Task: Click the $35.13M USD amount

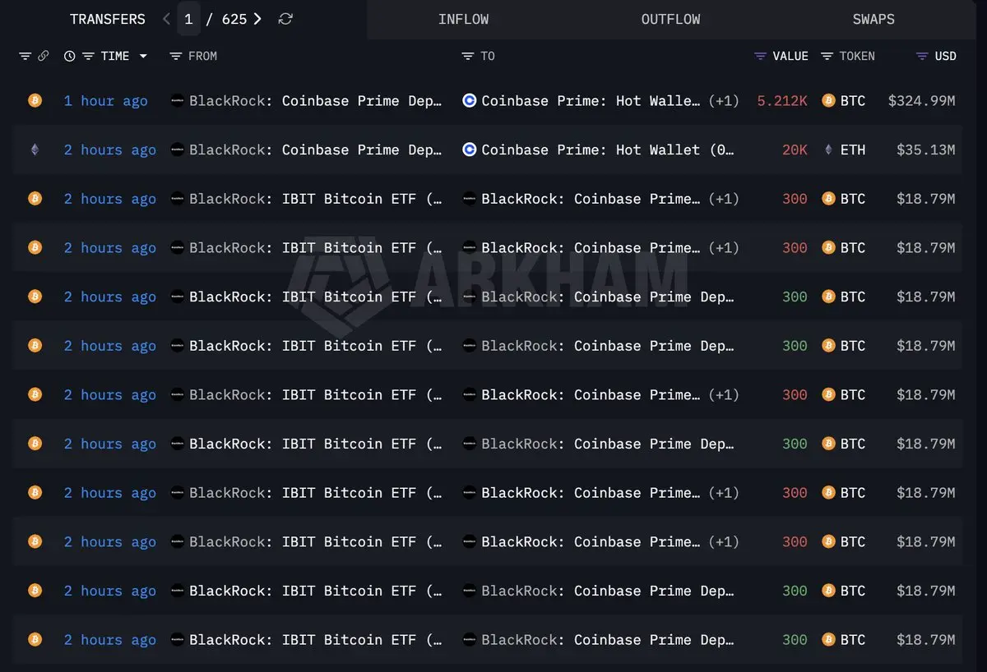Action: coord(925,150)
